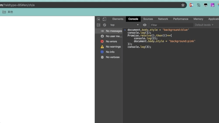
Task: Open the black mask extension icon
Action: click(x=206, y=5)
